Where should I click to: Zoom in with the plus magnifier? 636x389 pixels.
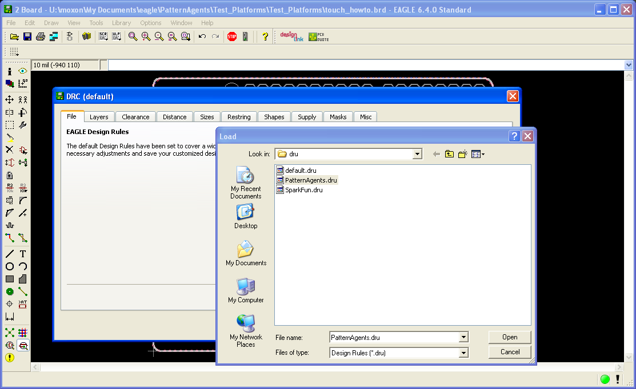click(146, 37)
